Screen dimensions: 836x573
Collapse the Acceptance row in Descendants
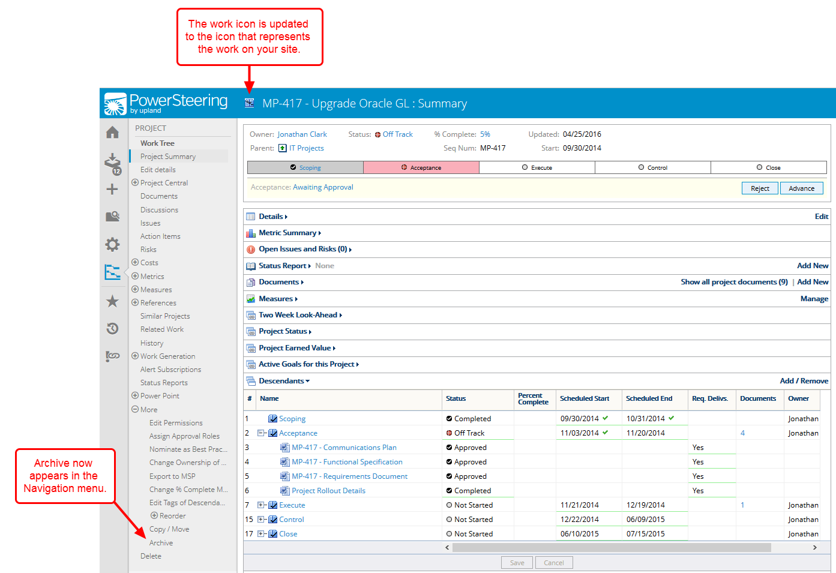point(261,433)
